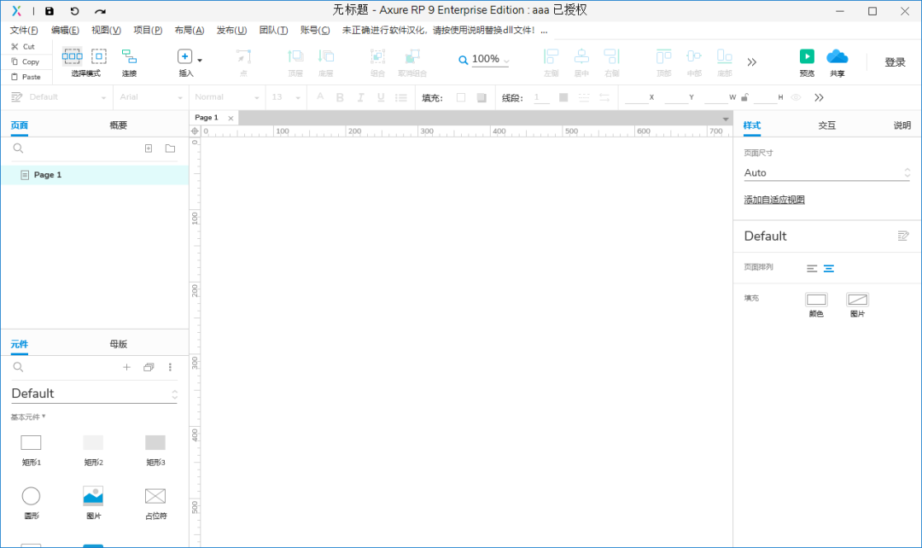Viewport: 922px width, 548px height.
Task: Open the 填充 fill color swatch
Action: click(x=461, y=97)
